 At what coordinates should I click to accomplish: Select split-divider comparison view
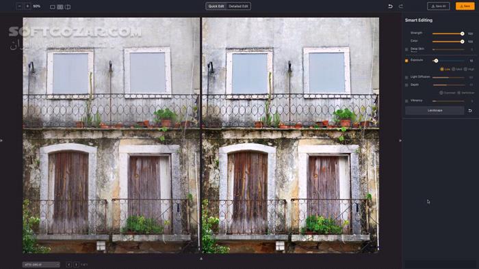click(x=68, y=7)
